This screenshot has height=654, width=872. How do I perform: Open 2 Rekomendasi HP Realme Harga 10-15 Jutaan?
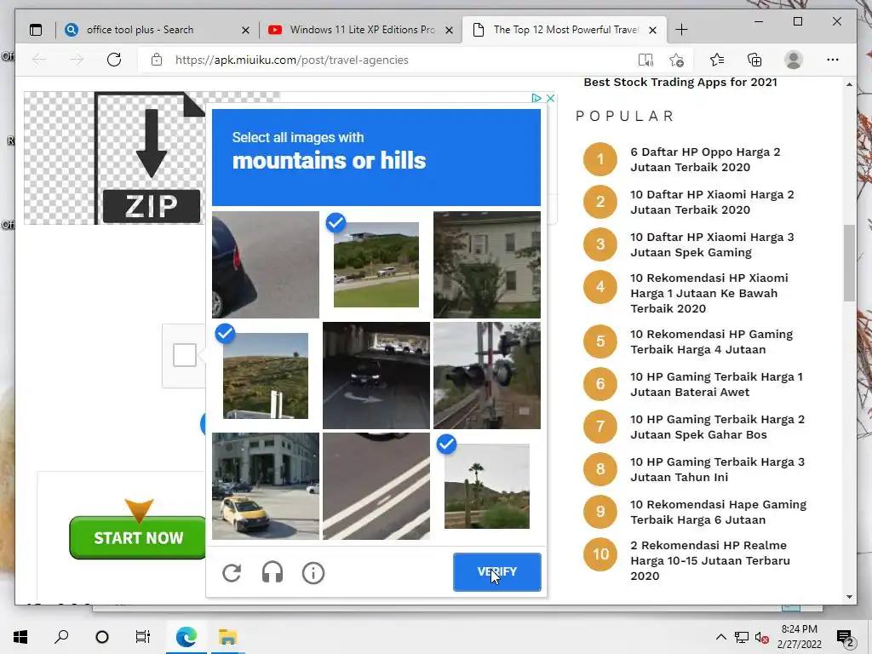(710, 560)
